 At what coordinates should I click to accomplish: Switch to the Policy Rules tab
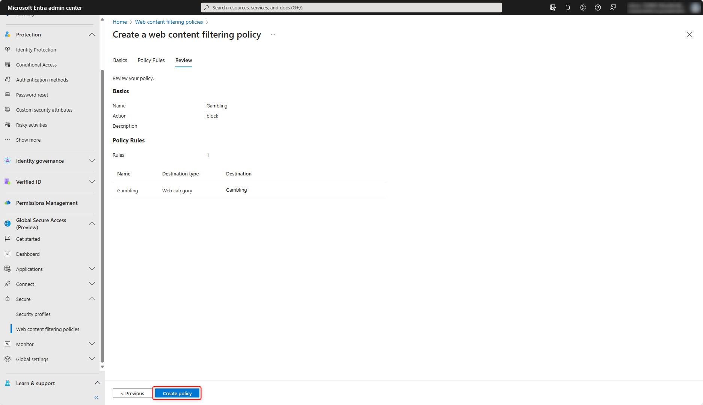coord(151,60)
